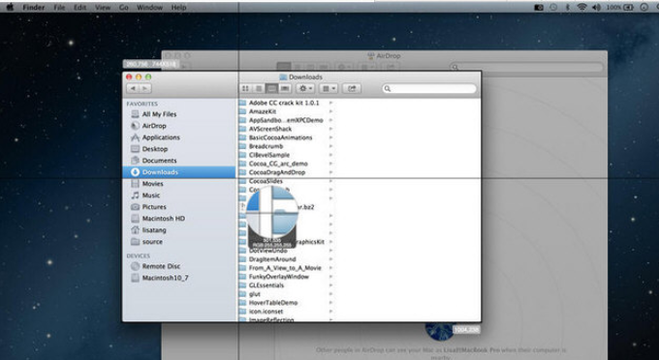Select the AmazeKit folder
The width and height of the screenshot is (659, 360).
pos(263,111)
